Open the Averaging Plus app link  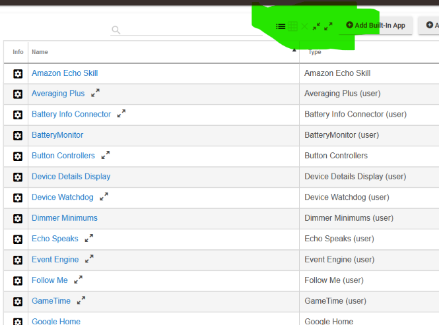point(58,94)
